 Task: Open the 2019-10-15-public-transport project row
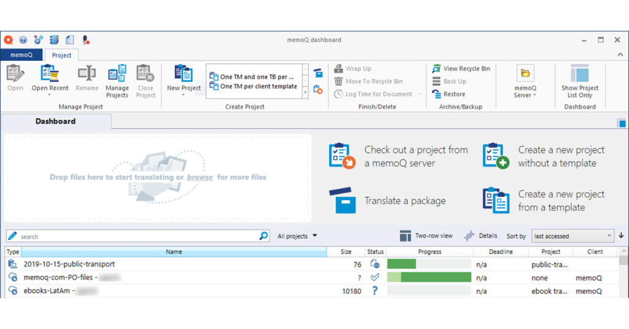coord(69,264)
